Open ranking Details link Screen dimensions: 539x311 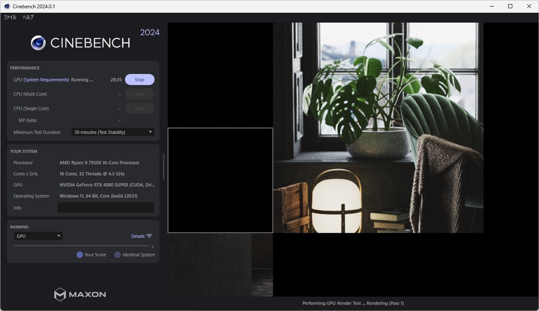138,236
